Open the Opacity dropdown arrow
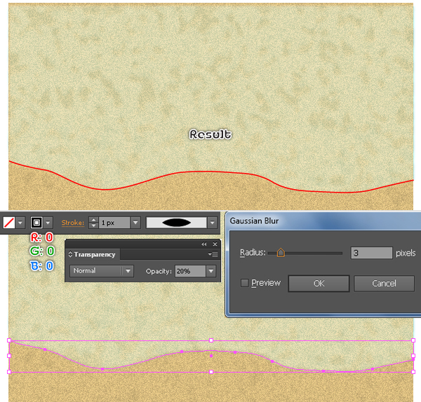The height and width of the screenshot is (402, 421). point(211,271)
